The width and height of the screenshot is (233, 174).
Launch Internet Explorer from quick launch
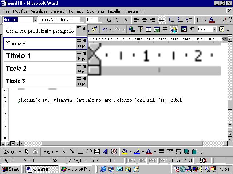[103, 169]
